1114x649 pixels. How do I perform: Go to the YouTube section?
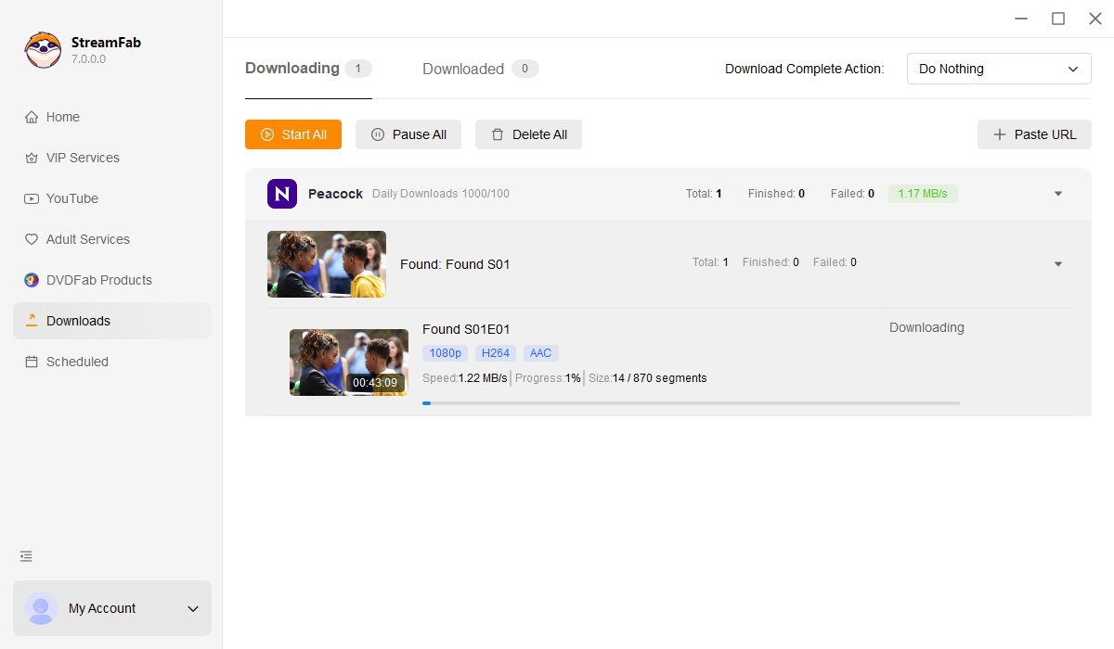(71, 198)
